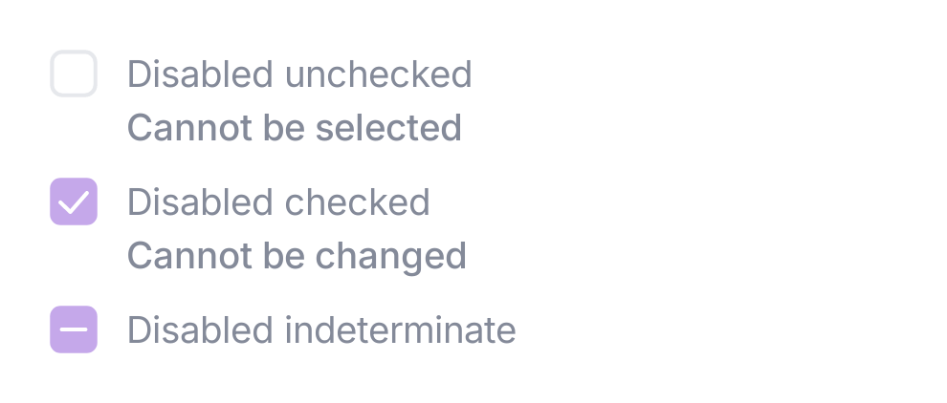Uncheck the Disabled checked checkbox
Screen dimensions: 947x403
tap(74, 201)
